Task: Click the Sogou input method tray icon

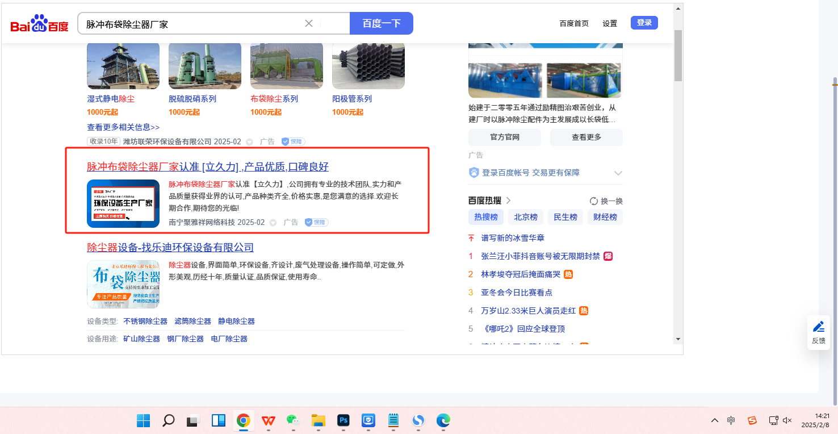Action: coord(752,420)
